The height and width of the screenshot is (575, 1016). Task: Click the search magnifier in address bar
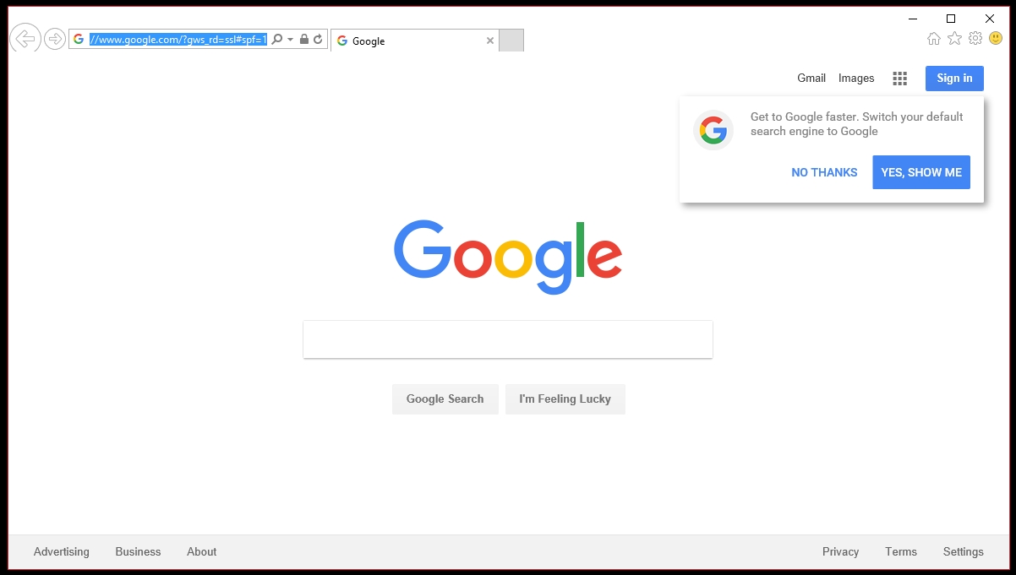276,40
